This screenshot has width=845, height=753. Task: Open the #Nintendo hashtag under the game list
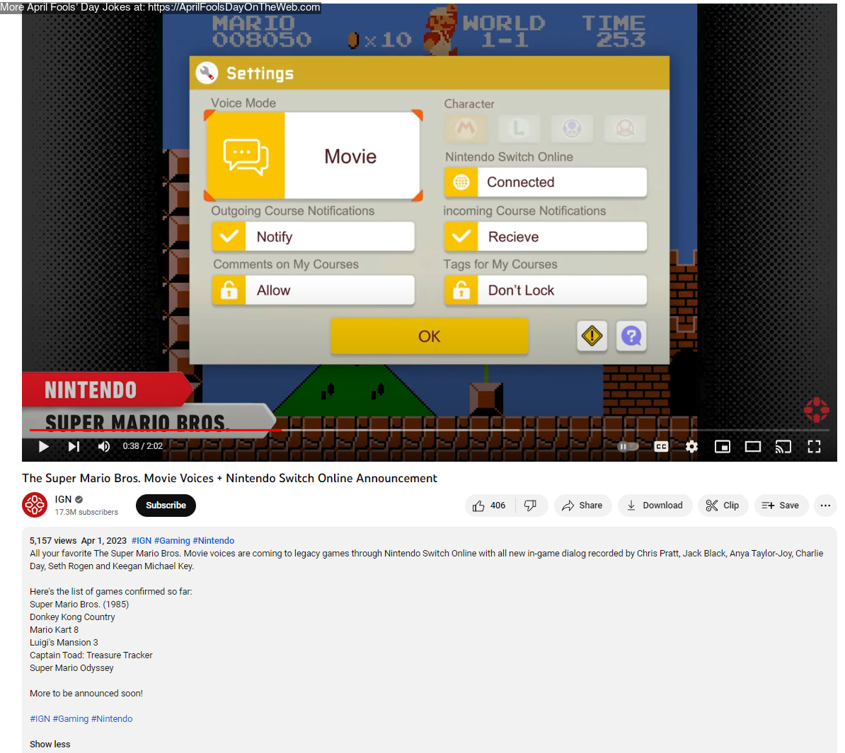(112, 718)
